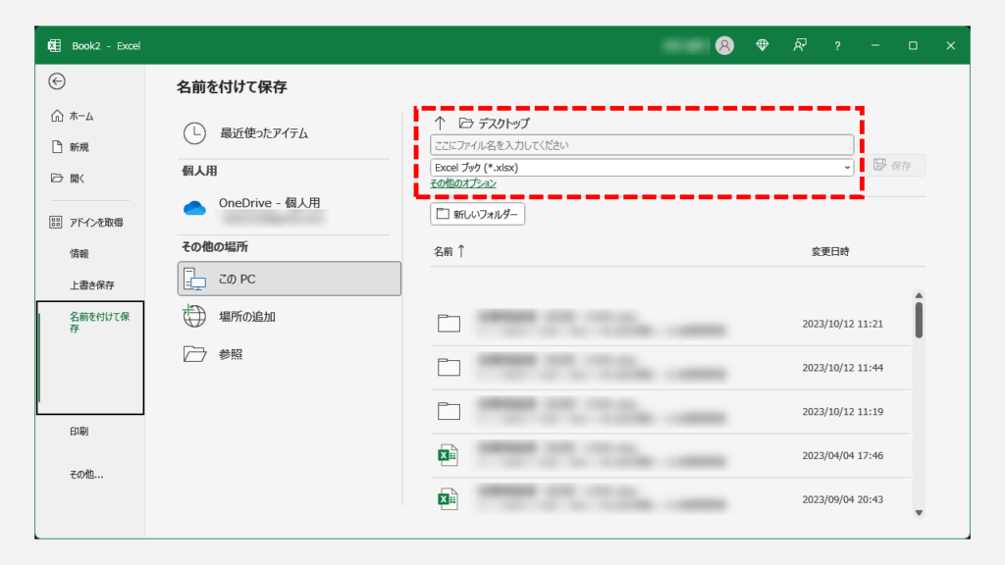This screenshot has height=565, width=1005.
Task: Click the scroll down arrow in file list
Action: pyautogui.click(x=919, y=512)
